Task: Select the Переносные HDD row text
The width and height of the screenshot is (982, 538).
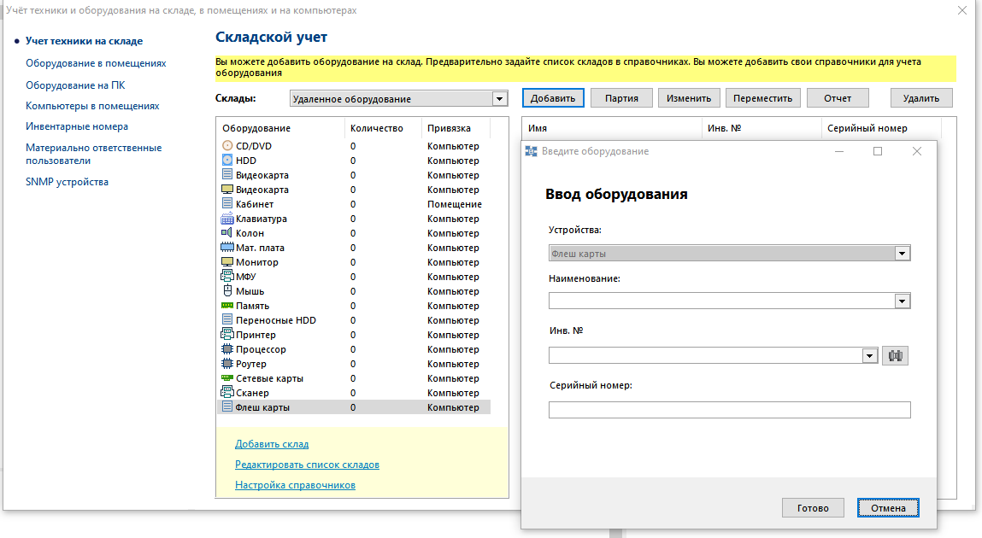Action: pyautogui.click(x=275, y=320)
